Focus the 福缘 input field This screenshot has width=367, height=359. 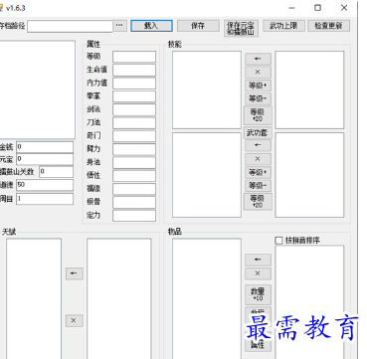click(x=134, y=189)
